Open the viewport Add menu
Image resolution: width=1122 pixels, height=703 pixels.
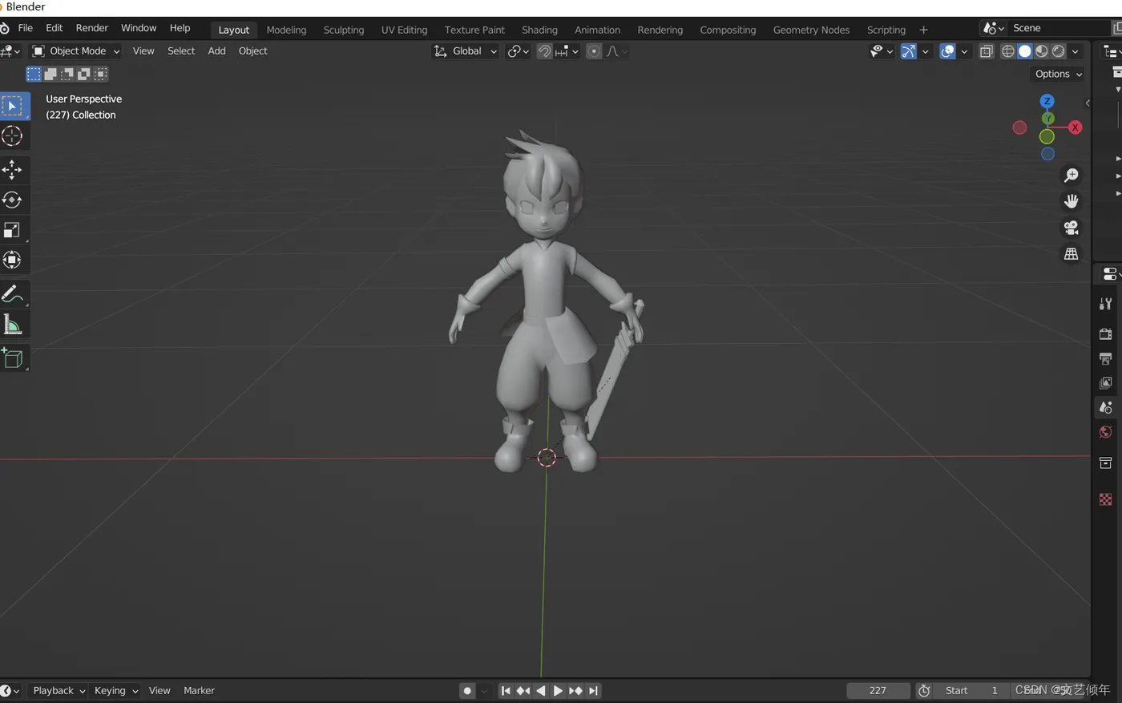tap(216, 51)
